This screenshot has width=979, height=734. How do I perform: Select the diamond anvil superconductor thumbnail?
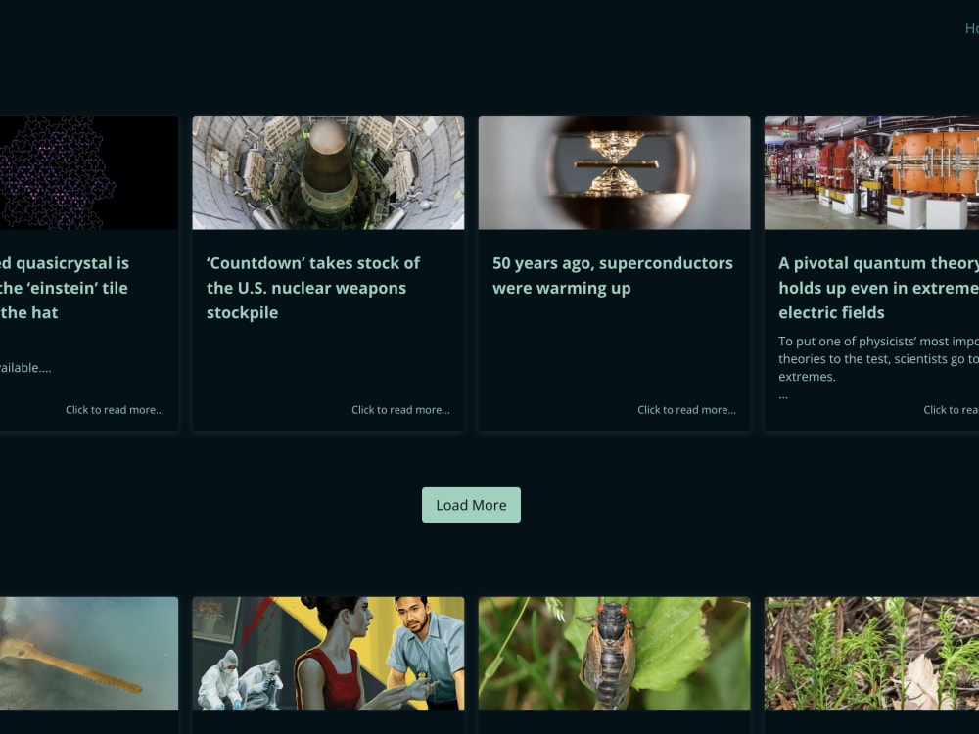pyautogui.click(x=615, y=173)
